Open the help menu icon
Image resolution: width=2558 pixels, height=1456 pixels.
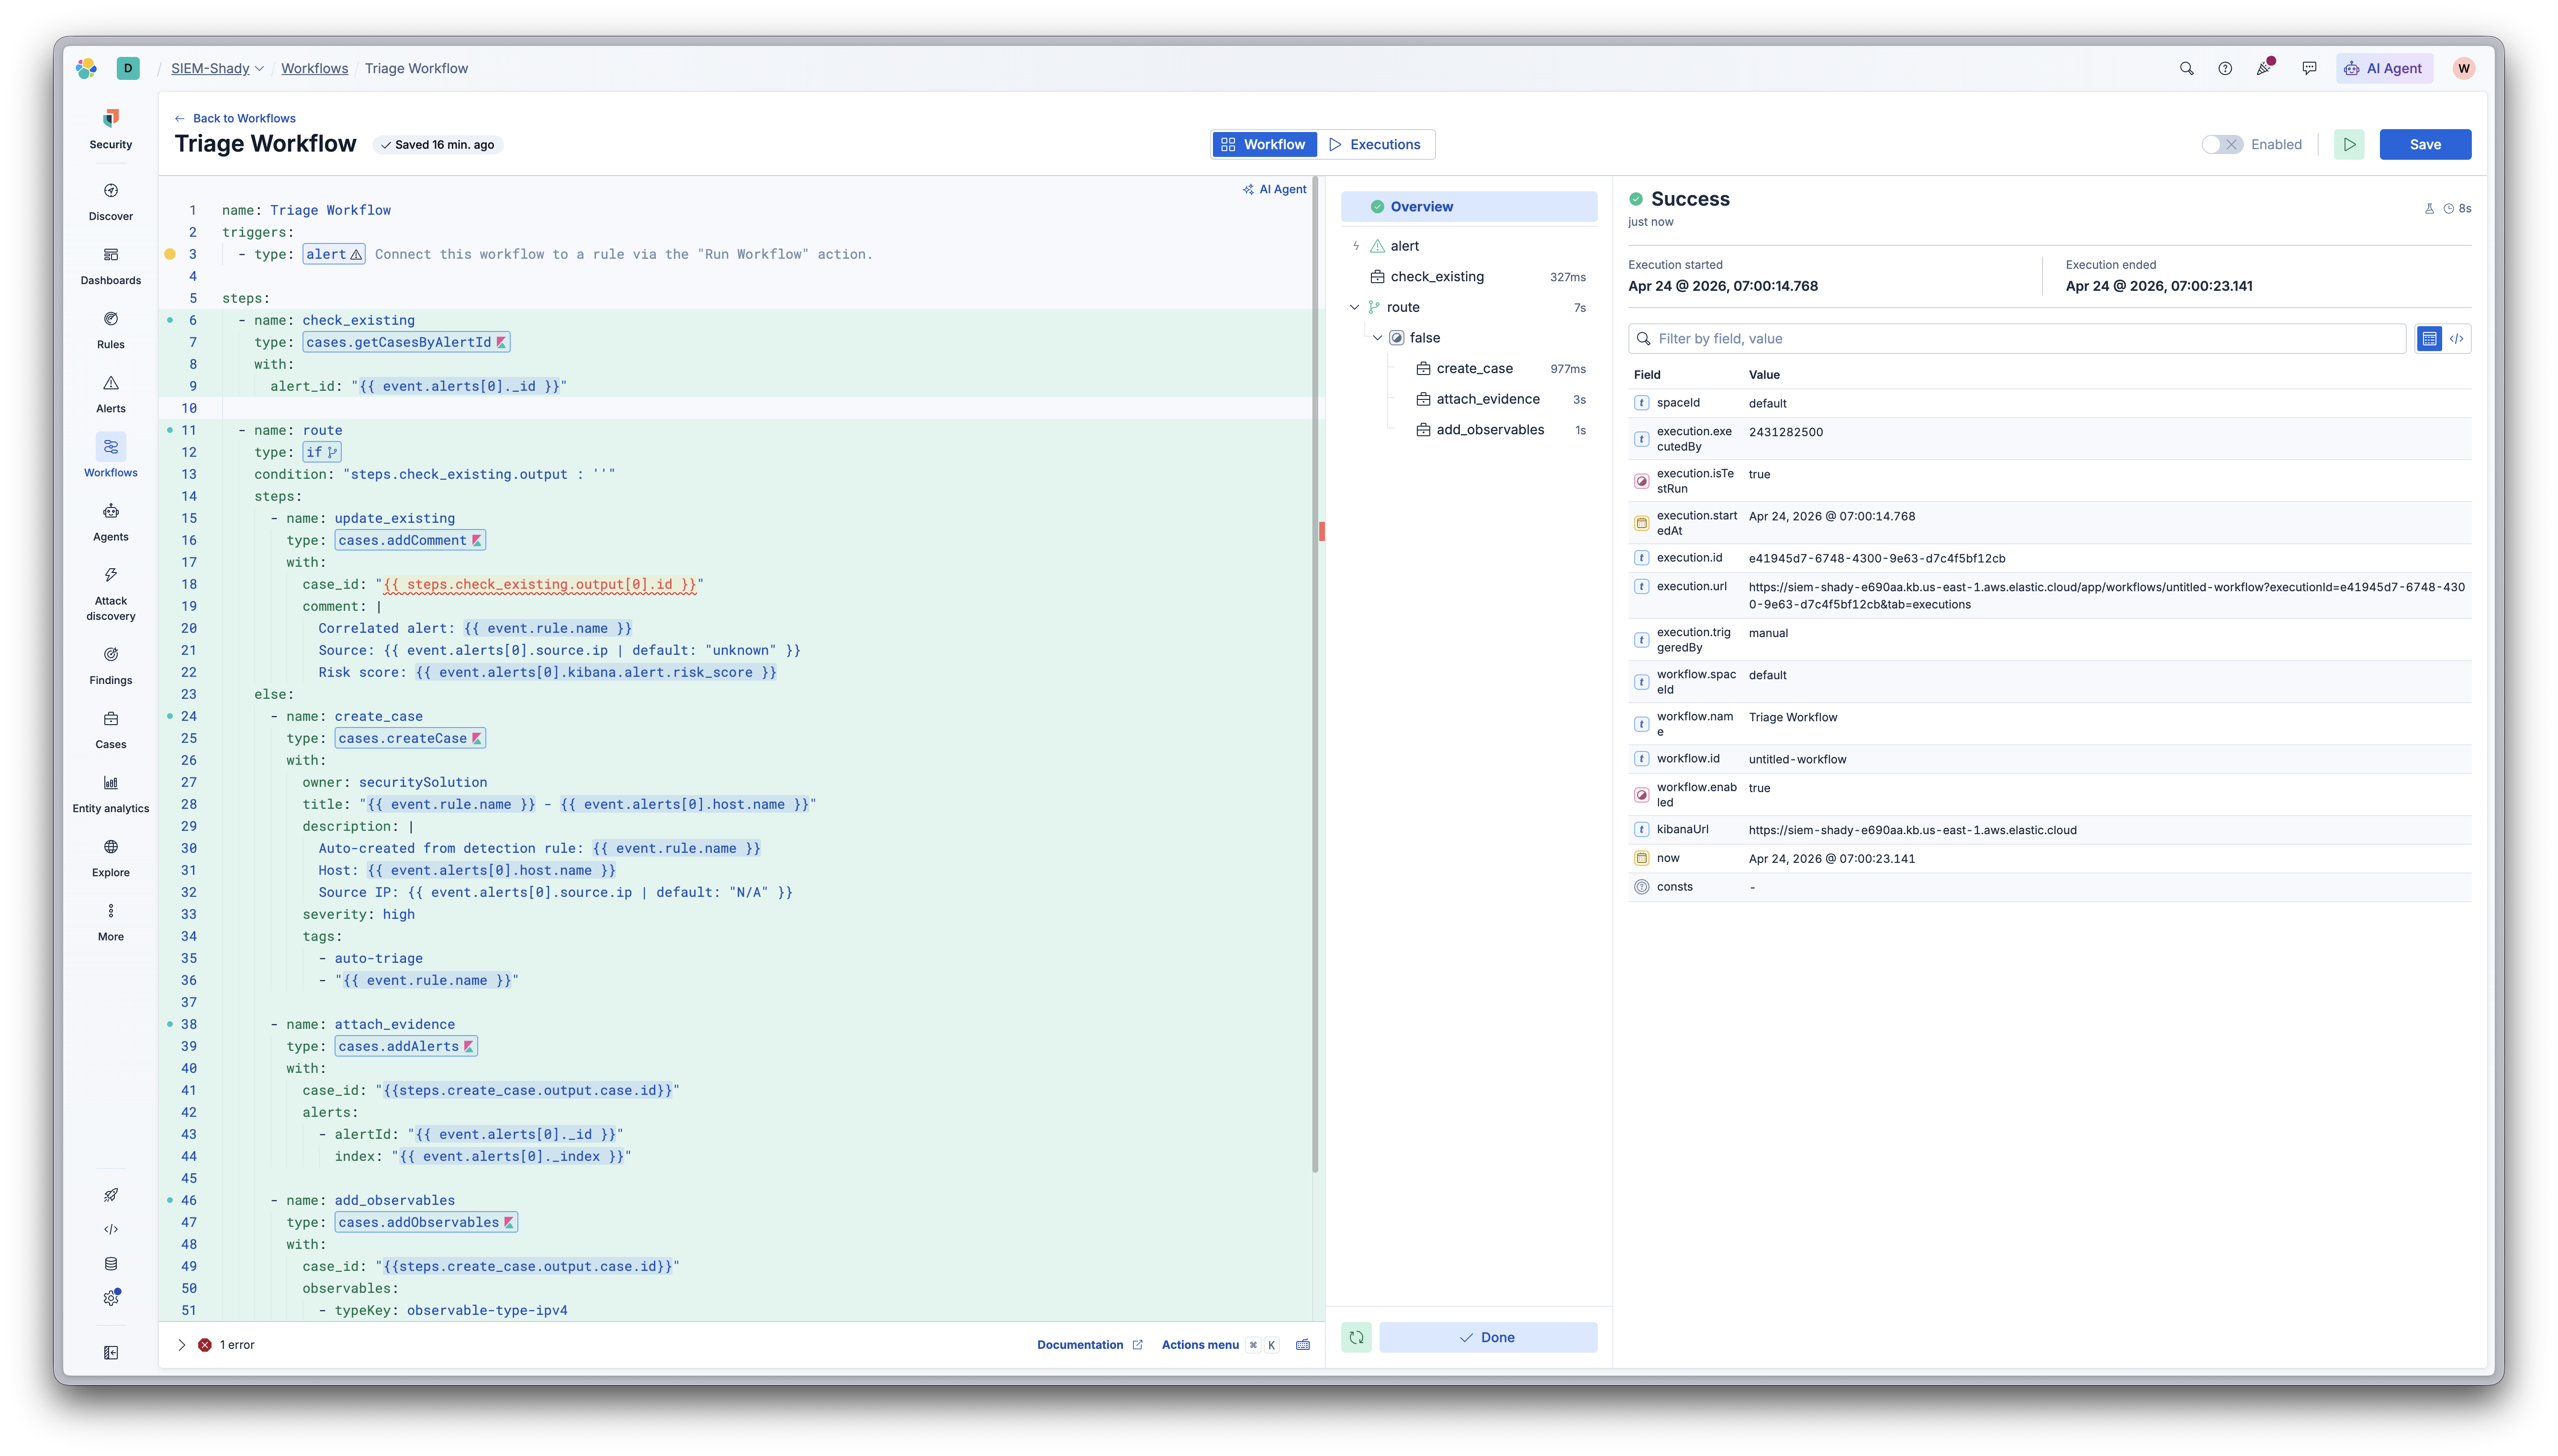tap(2224, 68)
